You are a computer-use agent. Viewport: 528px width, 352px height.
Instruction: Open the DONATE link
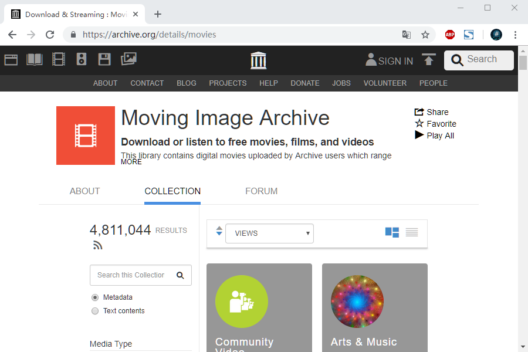(304, 83)
